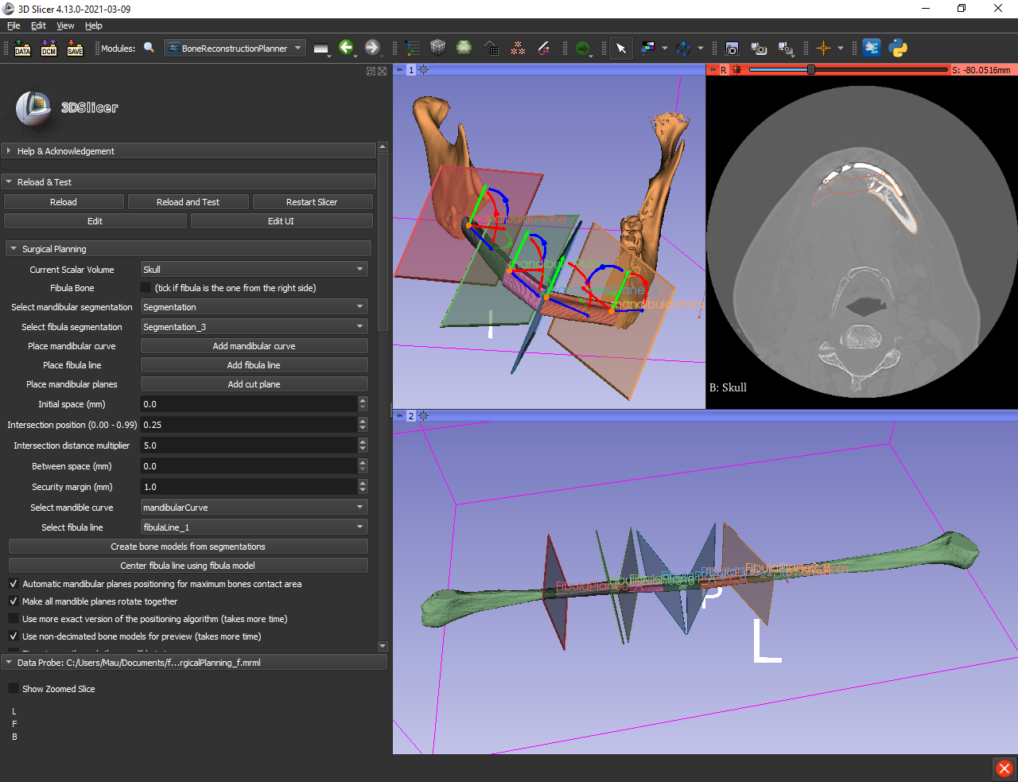This screenshot has height=782, width=1018.
Task: Uncheck Make all mandible planes rotate together
Action: 14,601
